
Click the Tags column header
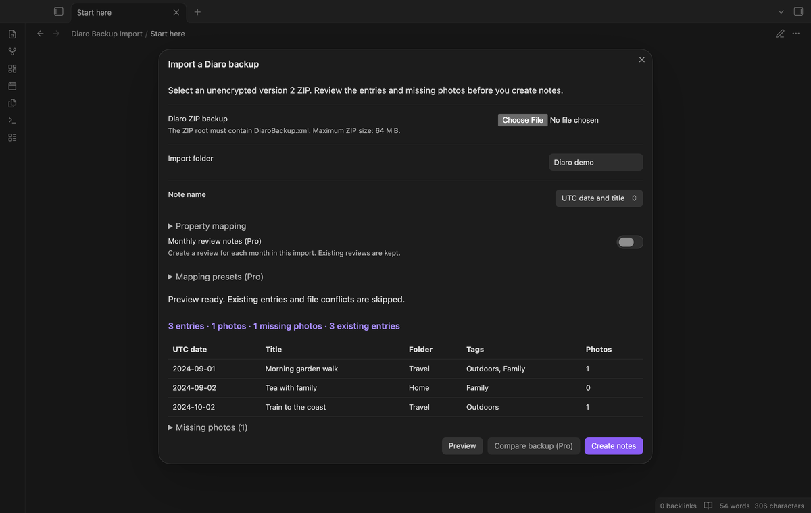475,350
